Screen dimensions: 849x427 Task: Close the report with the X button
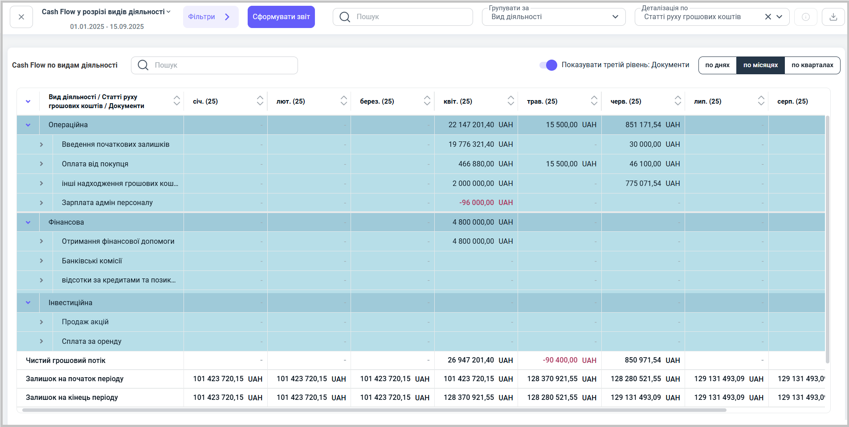click(x=21, y=17)
